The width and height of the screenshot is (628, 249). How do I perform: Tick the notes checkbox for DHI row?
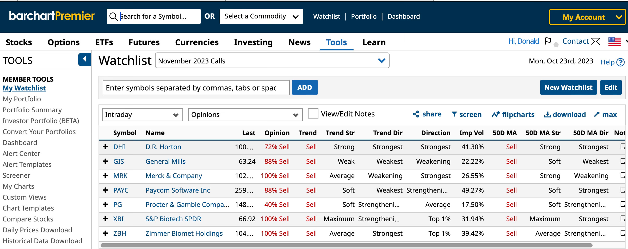[x=623, y=147]
